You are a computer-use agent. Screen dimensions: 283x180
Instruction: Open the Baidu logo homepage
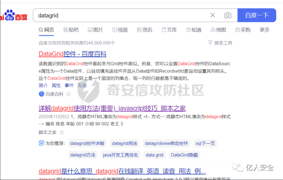point(14,15)
